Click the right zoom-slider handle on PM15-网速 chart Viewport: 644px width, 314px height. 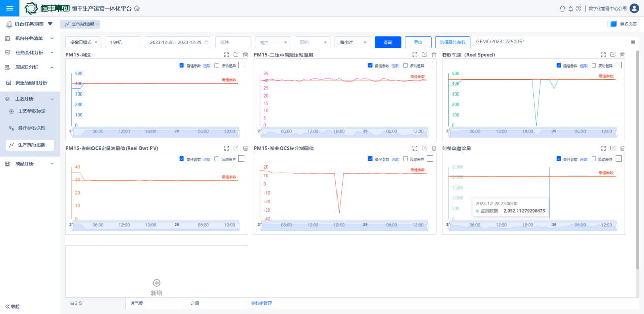(x=238, y=132)
